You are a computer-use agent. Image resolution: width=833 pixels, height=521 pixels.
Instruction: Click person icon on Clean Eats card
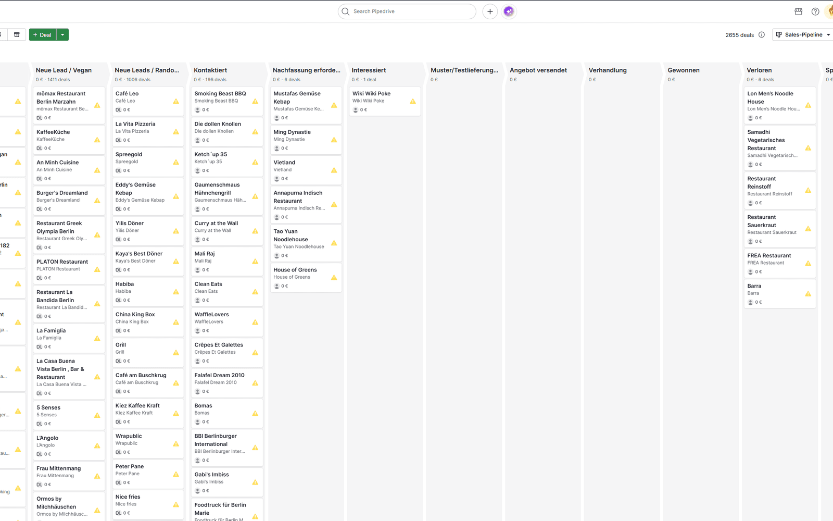tap(197, 301)
